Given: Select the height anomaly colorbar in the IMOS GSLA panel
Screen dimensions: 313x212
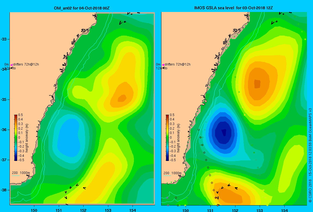Looking at the screenshot, I should tap(167, 138).
